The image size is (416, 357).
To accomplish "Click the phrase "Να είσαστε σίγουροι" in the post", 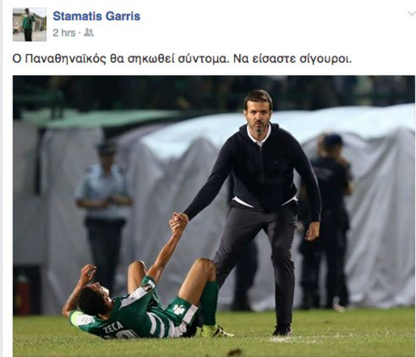I will [x=292, y=59].
